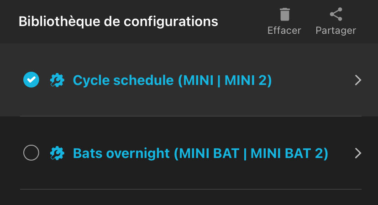
Task: Click the "(MINI | MINI 2)" device text
Action: coord(225,80)
